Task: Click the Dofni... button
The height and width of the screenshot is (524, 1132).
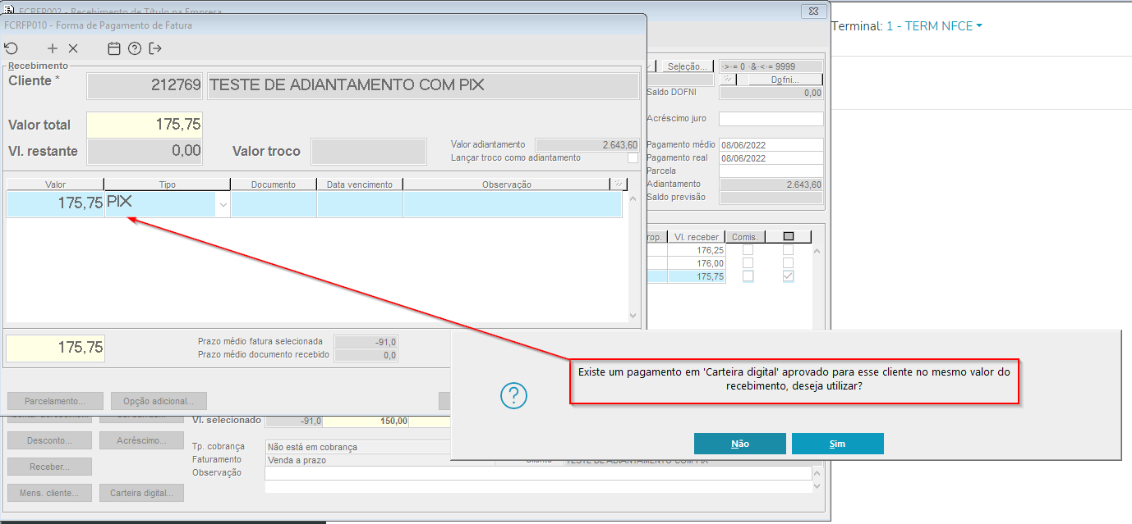Action: (x=785, y=80)
